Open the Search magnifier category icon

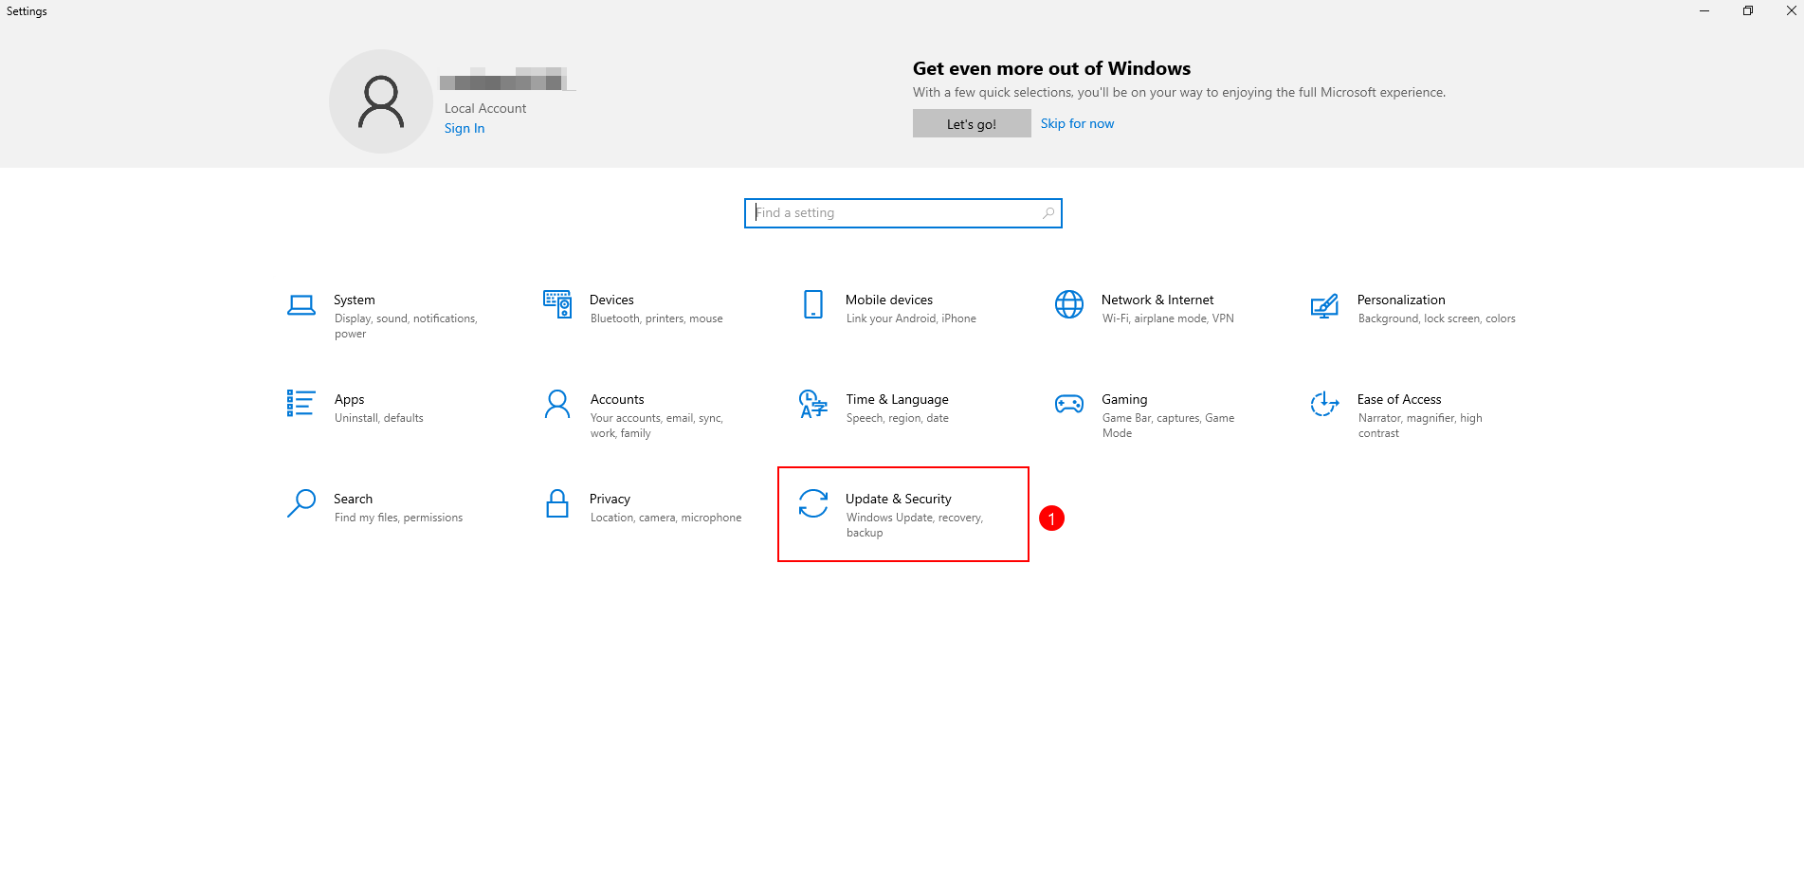coord(301,503)
